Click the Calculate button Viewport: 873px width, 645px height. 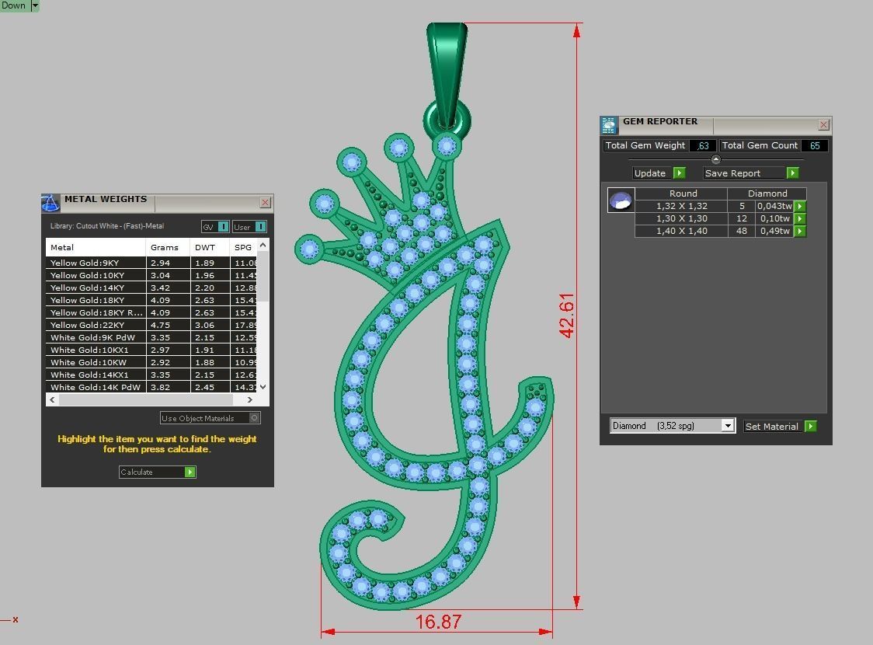pyautogui.click(x=151, y=472)
